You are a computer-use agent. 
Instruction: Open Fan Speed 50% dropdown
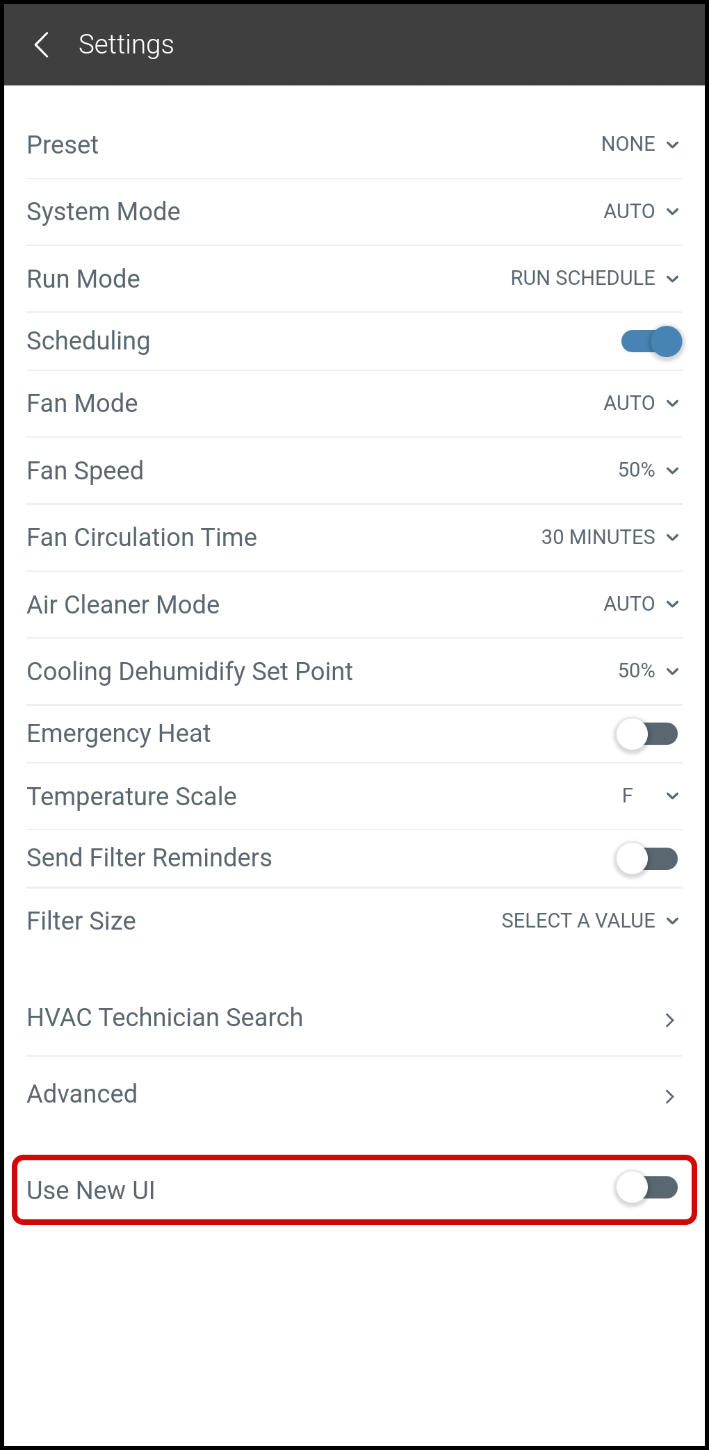click(x=648, y=470)
